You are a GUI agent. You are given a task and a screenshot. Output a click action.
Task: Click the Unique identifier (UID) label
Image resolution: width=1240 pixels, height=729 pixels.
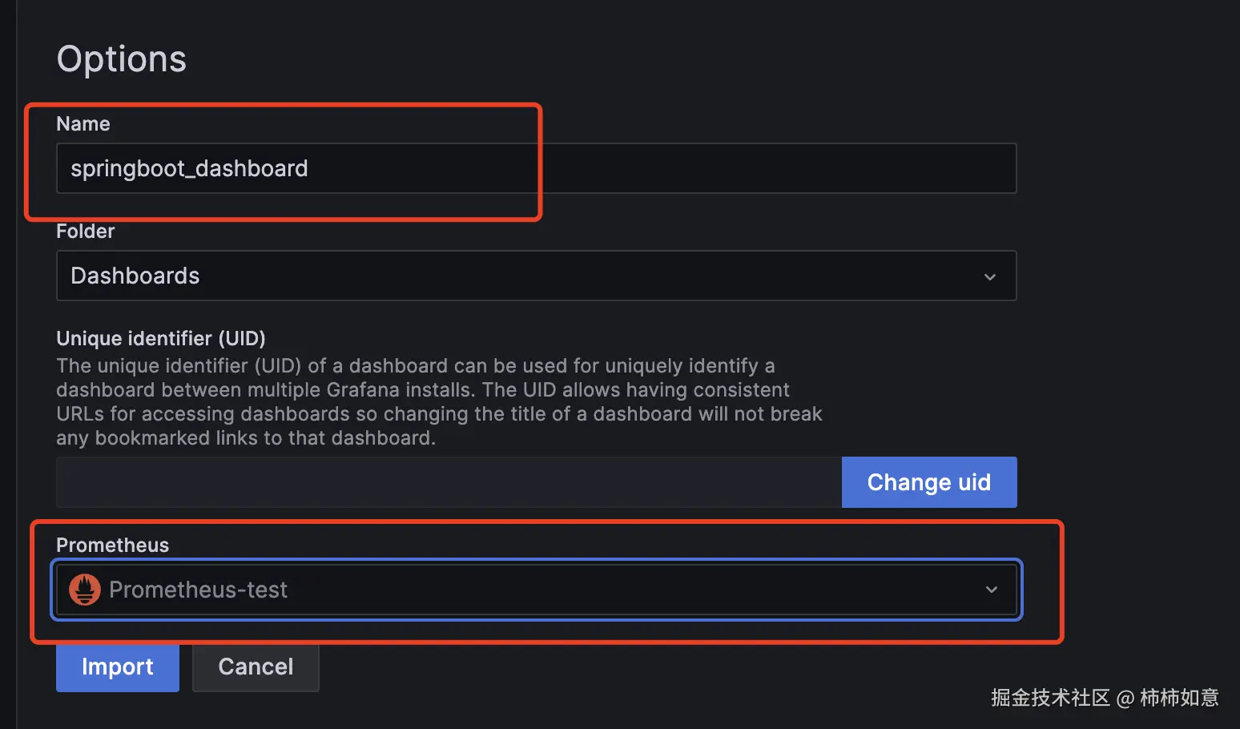160,338
